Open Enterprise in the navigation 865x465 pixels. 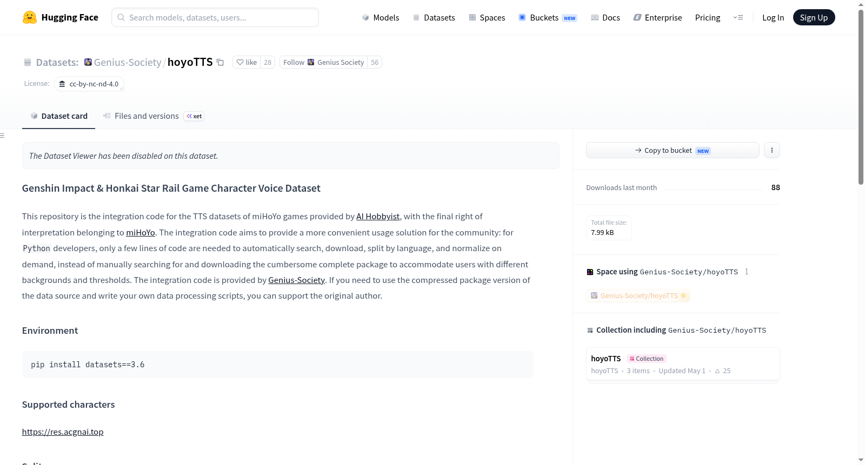point(657,17)
